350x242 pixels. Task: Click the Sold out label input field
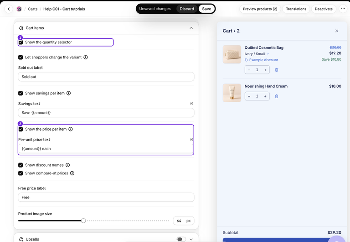(106, 77)
